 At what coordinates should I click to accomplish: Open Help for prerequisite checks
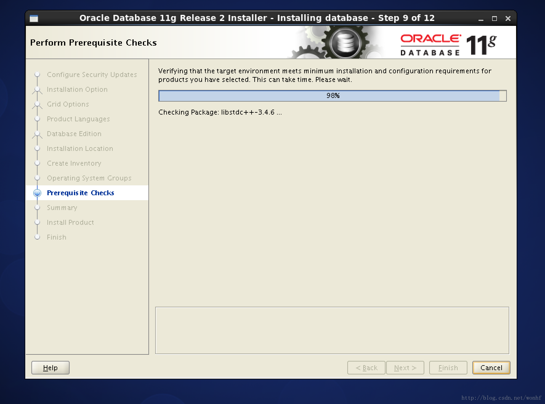point(50,368)
